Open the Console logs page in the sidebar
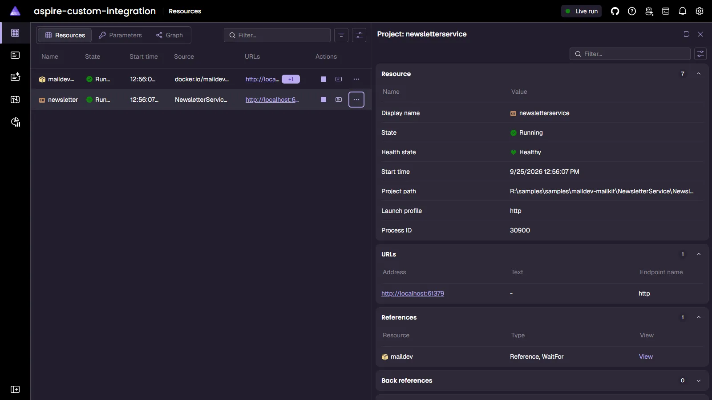The width and height of the screenshot is (712, 400). [15, 55]
